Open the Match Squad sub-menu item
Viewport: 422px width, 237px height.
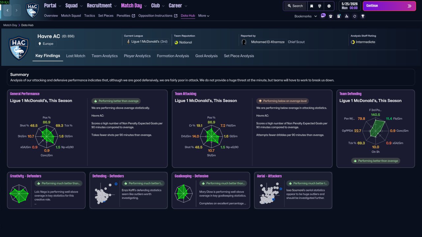(x=71, y=15)
